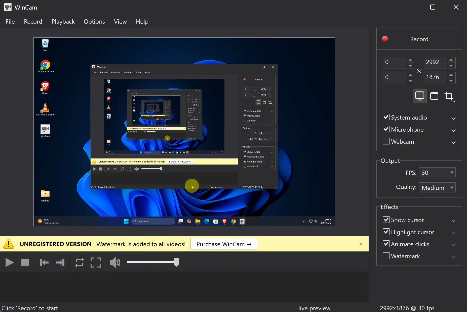Image resolution: width=467 pixels, height=312 pixels.
Task: Choose the crop region capture icon
Action: 449,96
